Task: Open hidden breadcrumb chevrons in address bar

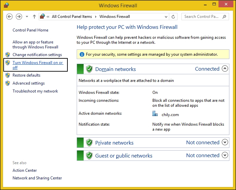Action: click(x=48, y=17)
